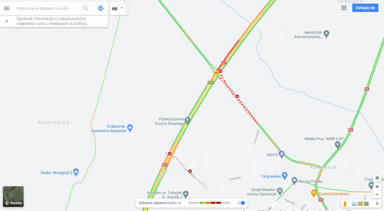The width and height of the screenshot is (384, 211).
Task: Zoom in with the plus button
Action: click(x=377, y=187)
